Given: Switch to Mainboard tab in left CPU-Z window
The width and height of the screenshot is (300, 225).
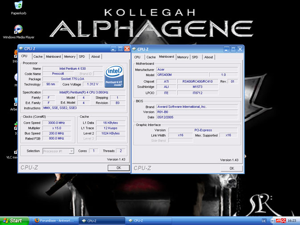Looking at the screenshot, I should (x=53, y=56).
